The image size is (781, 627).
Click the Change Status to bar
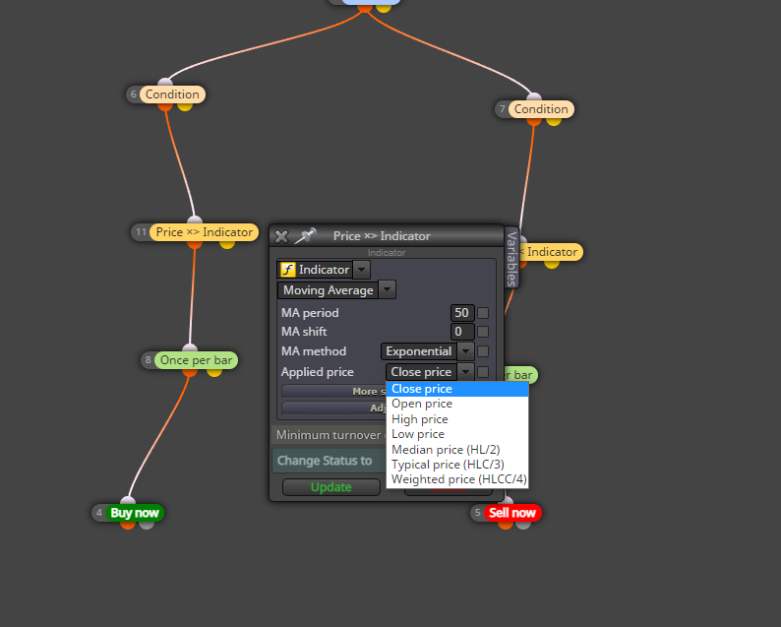point(330,461)
